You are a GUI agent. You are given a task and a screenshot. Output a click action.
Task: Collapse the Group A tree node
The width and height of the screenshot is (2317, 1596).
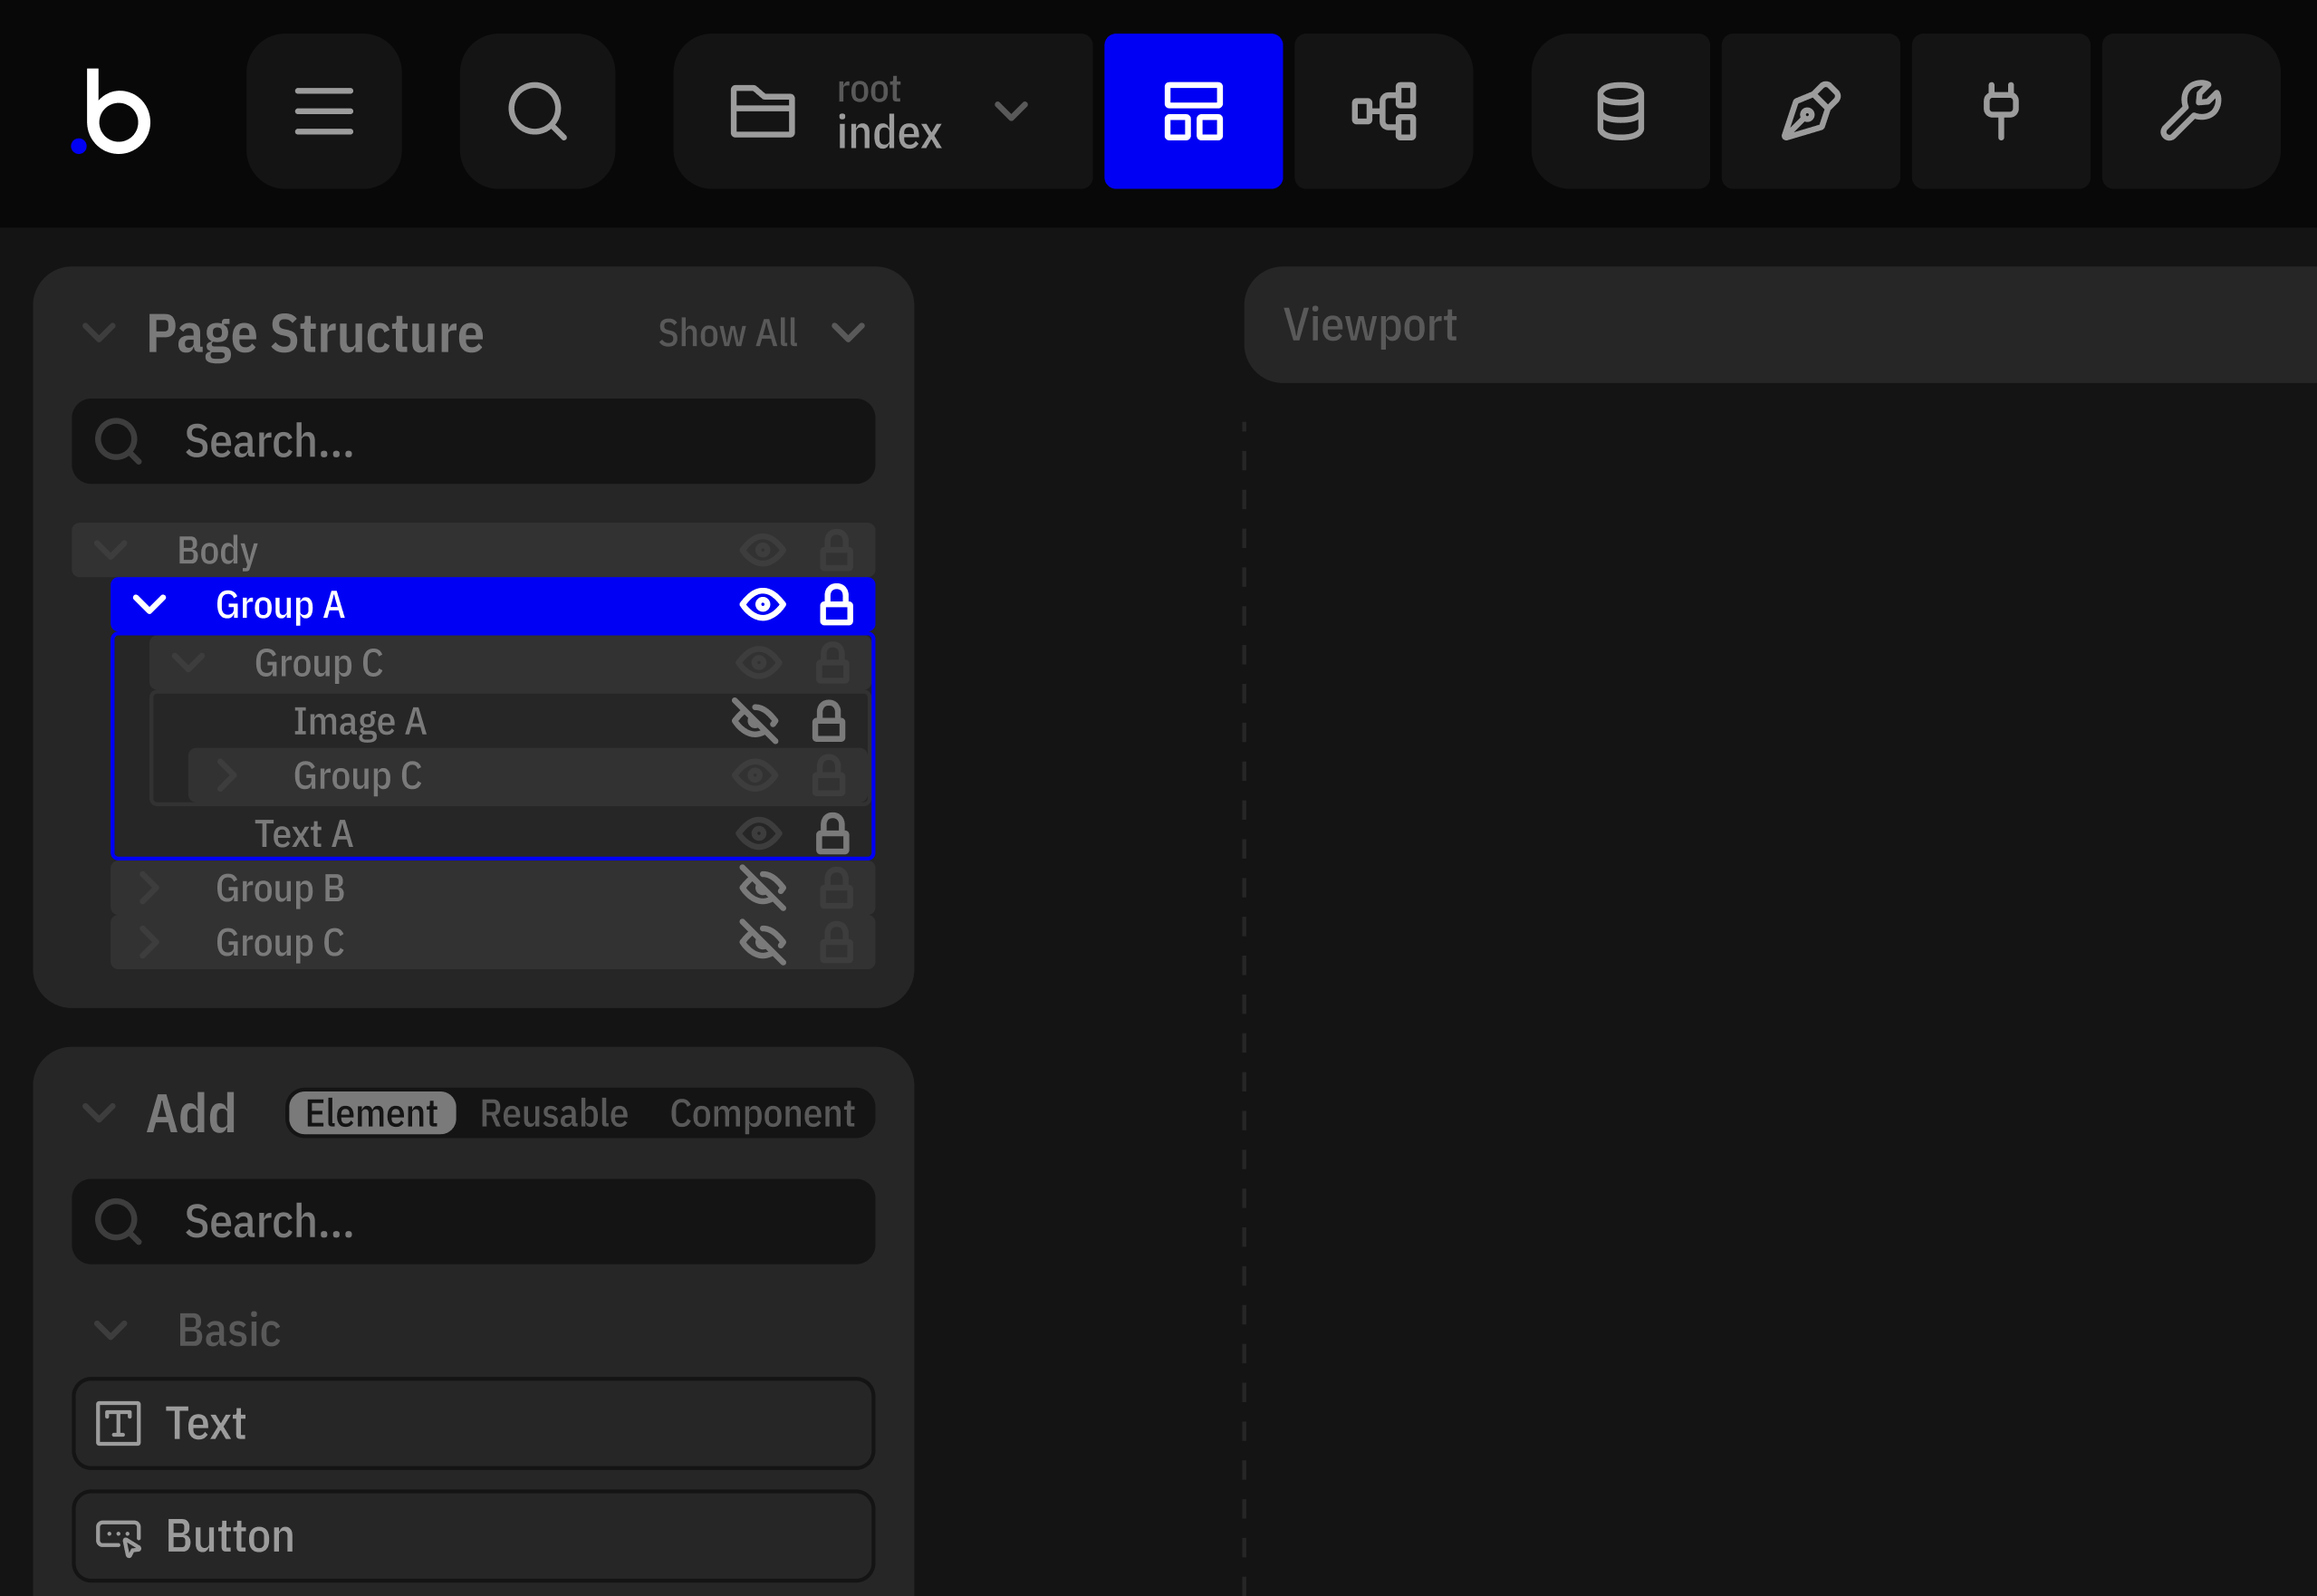149,605
